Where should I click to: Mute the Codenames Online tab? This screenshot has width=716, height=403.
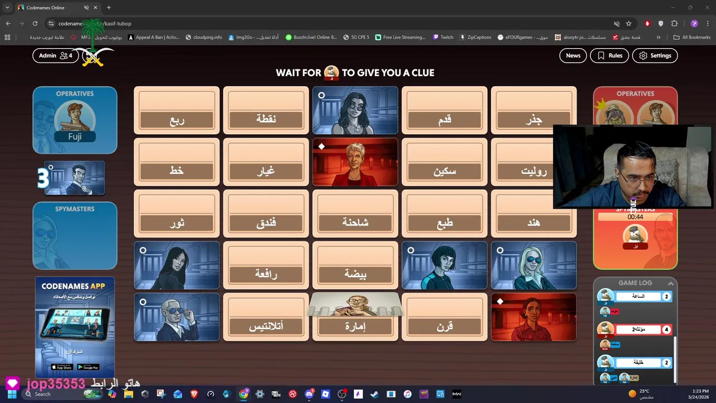point(86,8)
